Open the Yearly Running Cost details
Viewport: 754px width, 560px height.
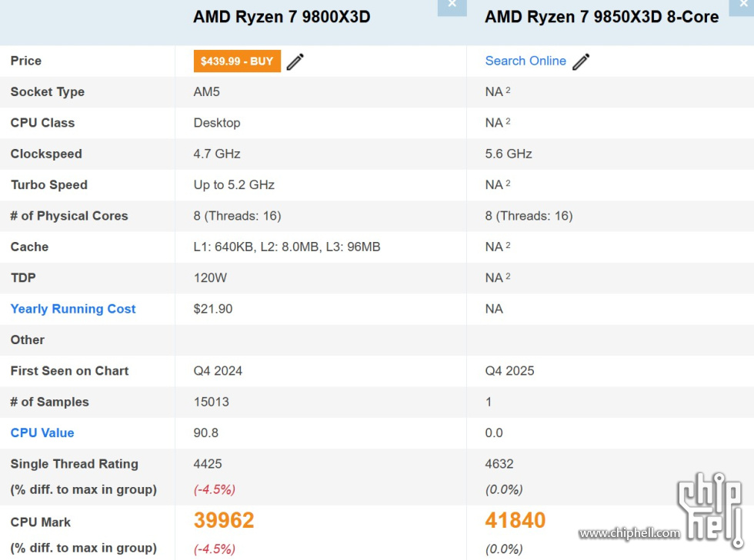click(x=73, y=309)
